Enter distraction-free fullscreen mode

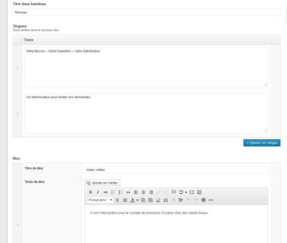pos(192,192)
